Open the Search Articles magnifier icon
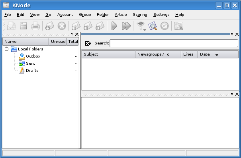This screenshot has width=241, height=158. 153,26
